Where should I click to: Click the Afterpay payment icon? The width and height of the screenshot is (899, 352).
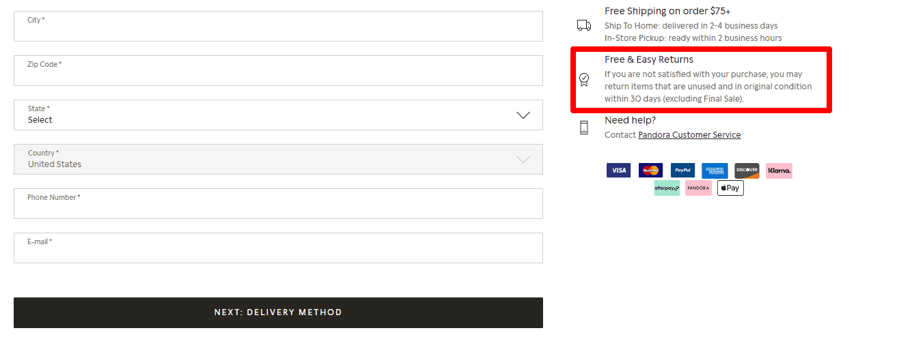point(667,188)
